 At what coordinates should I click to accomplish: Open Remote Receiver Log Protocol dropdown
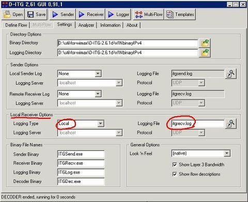201,103
